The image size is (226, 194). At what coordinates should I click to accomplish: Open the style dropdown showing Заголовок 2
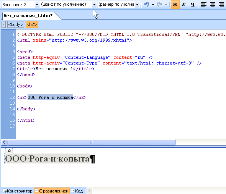coord(37,5)
